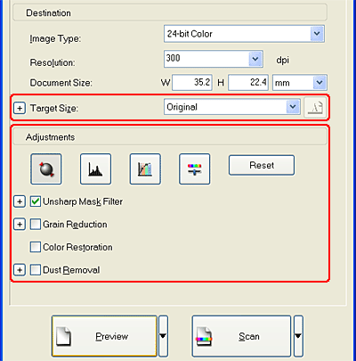
Task: Enable the Color Restoration checkbox
Action: [36, 247]
